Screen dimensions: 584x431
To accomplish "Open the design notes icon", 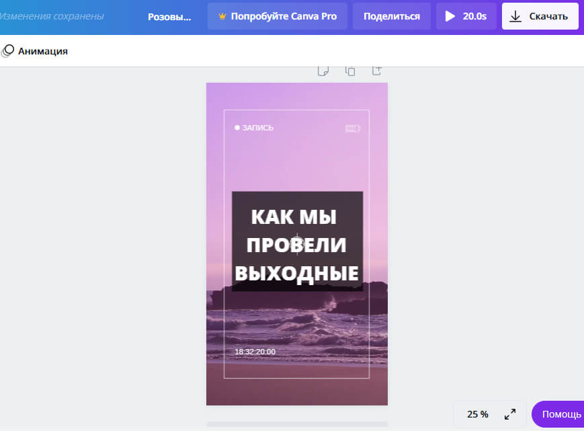I will pyautogui.click(x=323, y=70).
